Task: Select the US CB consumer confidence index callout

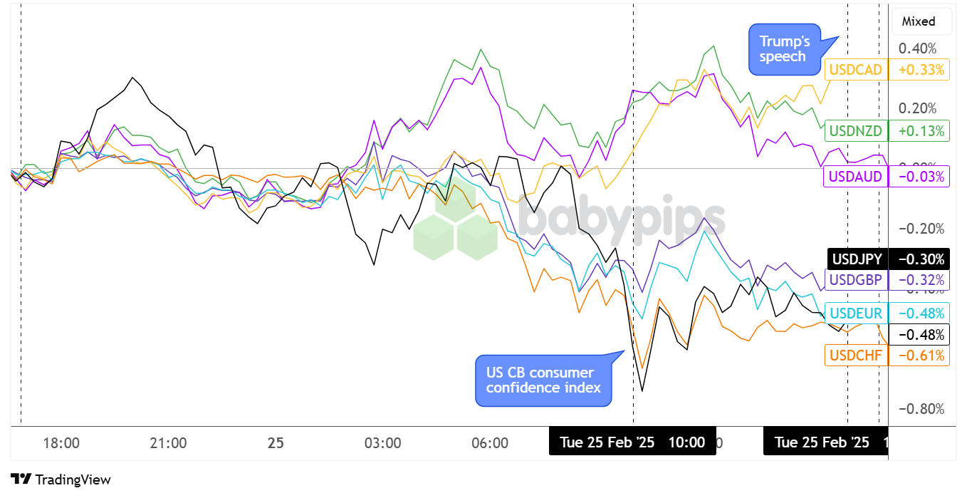Action: coord(543,380)
